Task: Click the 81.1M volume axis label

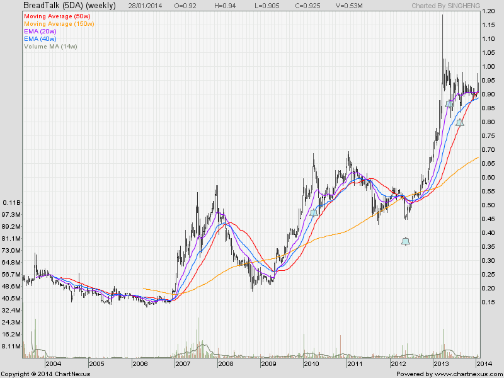Action: point(11,239)
